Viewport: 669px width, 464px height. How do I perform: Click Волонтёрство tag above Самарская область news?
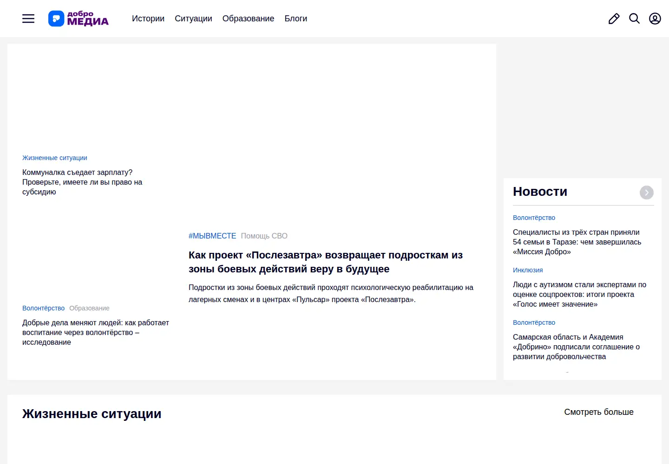pos(534,322)
